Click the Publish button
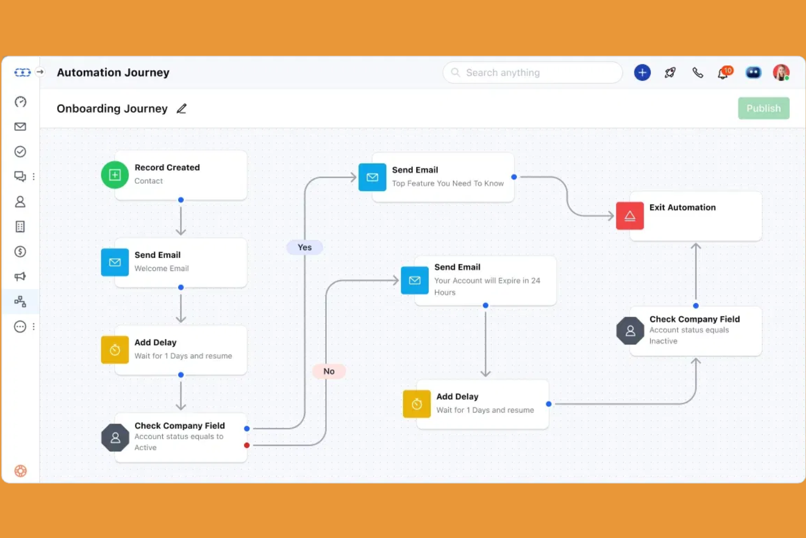This screenshot has height=538, width=806. point(764,108)
